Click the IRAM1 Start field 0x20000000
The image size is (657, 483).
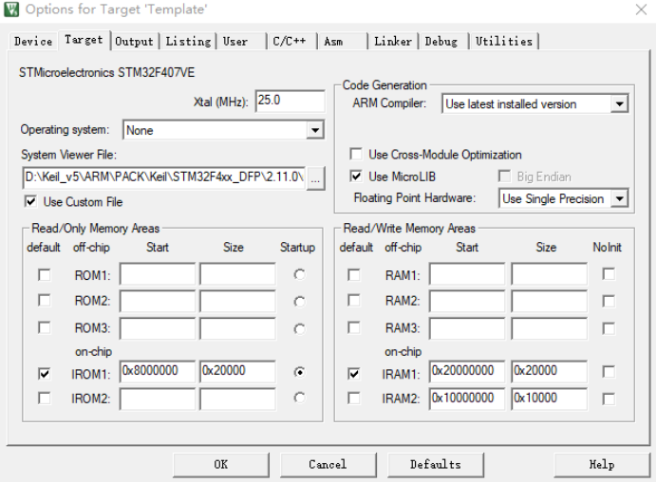467,372
